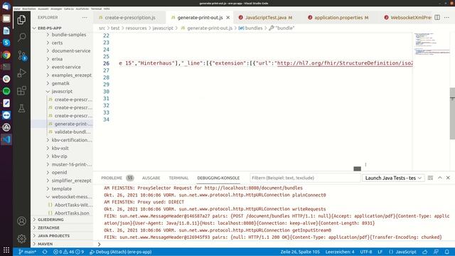Open the TERMINAL panel tab

click(x=178, y=178)
